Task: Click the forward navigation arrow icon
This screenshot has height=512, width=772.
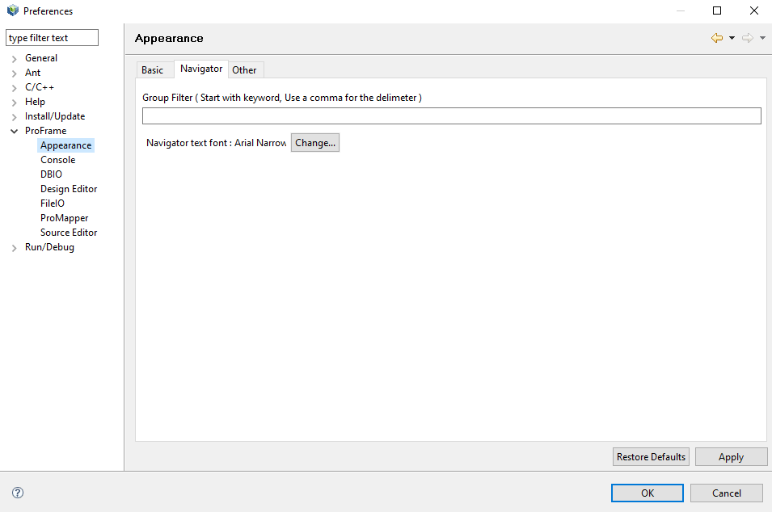Action: click(747, 38)
